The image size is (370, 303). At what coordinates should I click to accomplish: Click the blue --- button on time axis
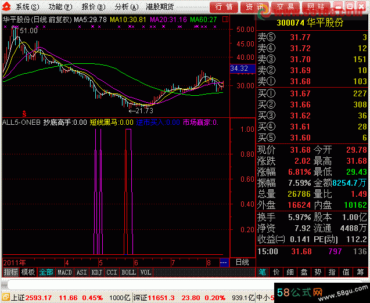pyautogui.click(x=224, y=262)
